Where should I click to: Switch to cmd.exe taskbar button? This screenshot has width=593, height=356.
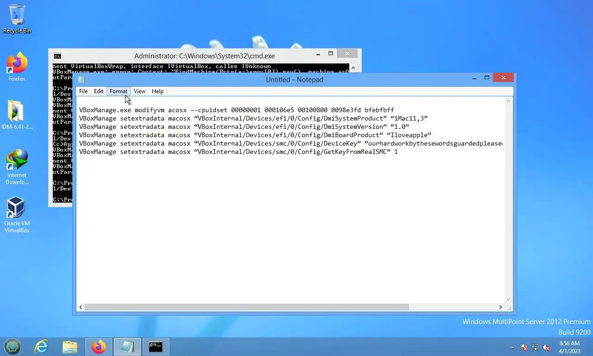[156, 346]
